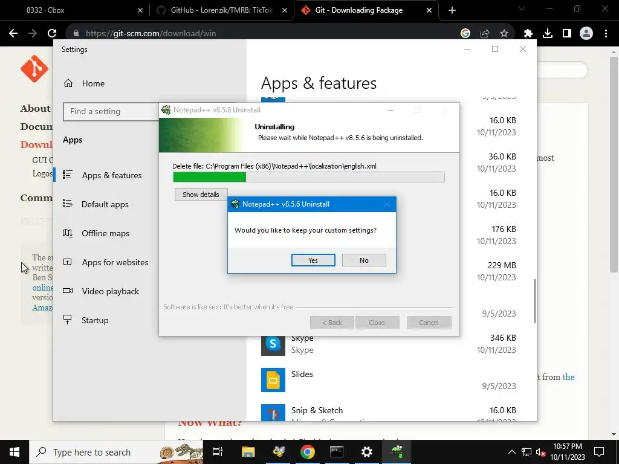Open Chrome profile avatar
Viewport: 619px width, 464px height.
(x=586, y=34)
